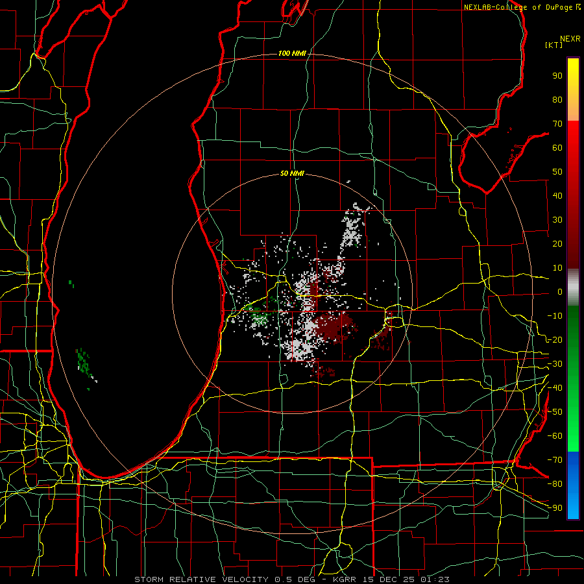Click the -20 scale value
This screenshot has height=584, width=584.
(x=555, y=340)
